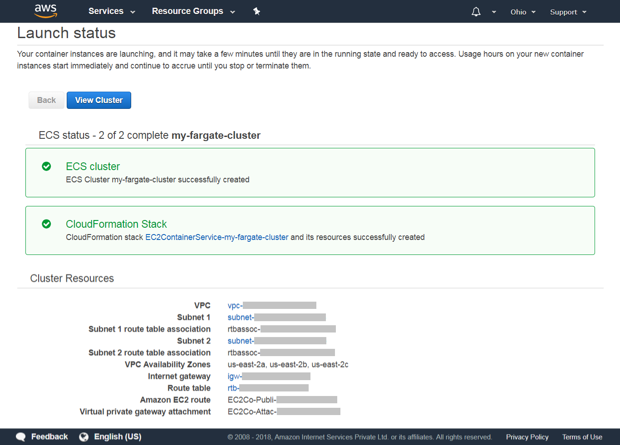This screenshot has height=445, width=620.
Task: Open the Privacy Policy link
Action: (527, 437)
